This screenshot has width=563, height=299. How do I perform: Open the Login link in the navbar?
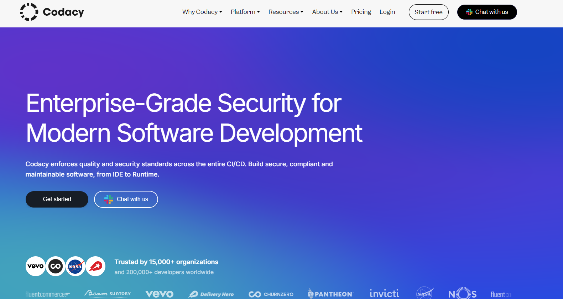387,12
